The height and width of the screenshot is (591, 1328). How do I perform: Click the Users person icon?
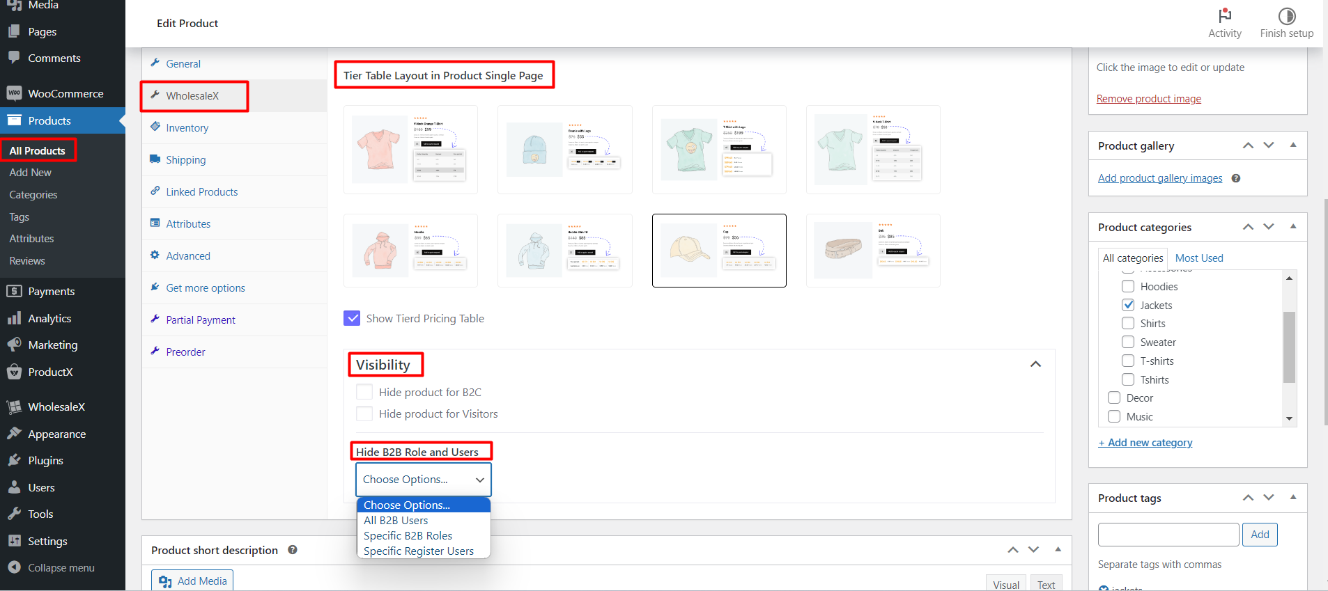tap(14, 487)
